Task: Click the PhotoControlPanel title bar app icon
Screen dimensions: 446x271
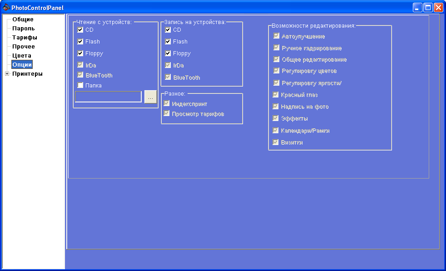Action: tap(6, 7)
